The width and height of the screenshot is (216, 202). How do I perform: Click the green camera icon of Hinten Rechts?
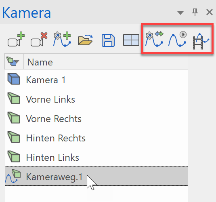(x=14, y=137)
